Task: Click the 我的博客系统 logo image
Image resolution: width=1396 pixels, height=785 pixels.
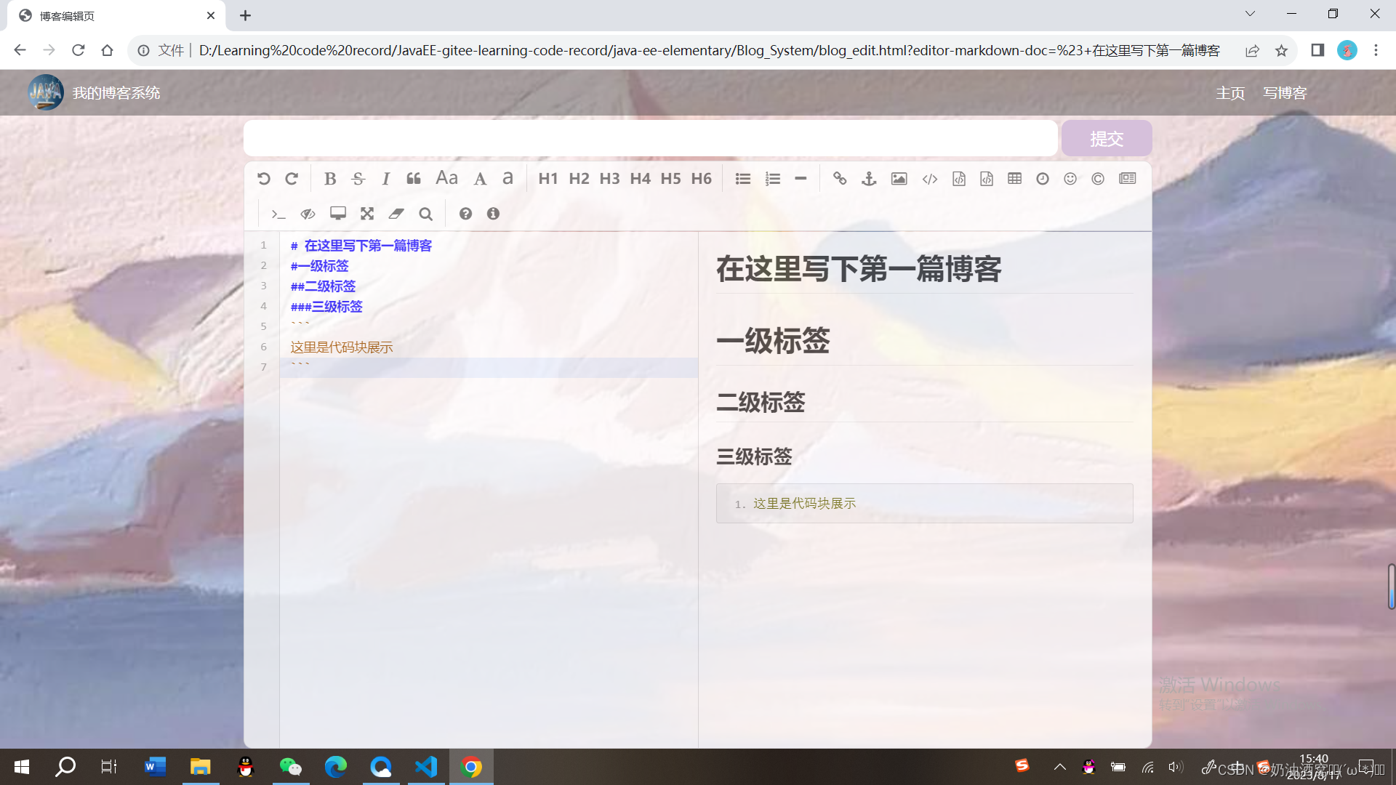Action: (x=46, y=92)
